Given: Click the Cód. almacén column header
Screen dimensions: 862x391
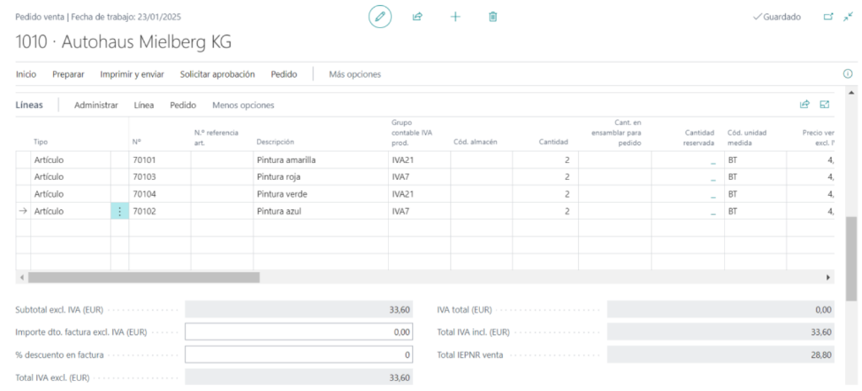Looking at the screenshot, I should point(476,142).
